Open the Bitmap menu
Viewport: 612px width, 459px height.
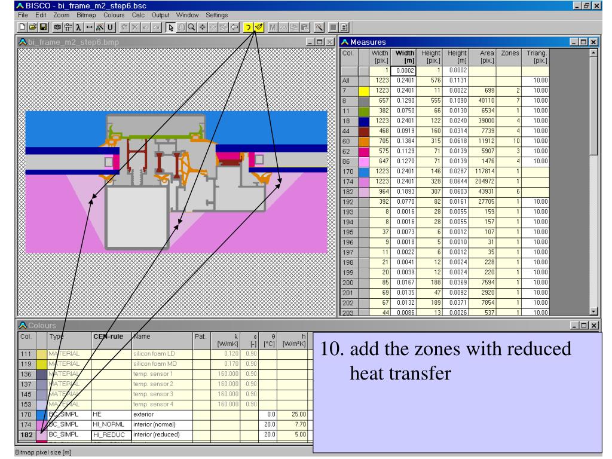86,15
